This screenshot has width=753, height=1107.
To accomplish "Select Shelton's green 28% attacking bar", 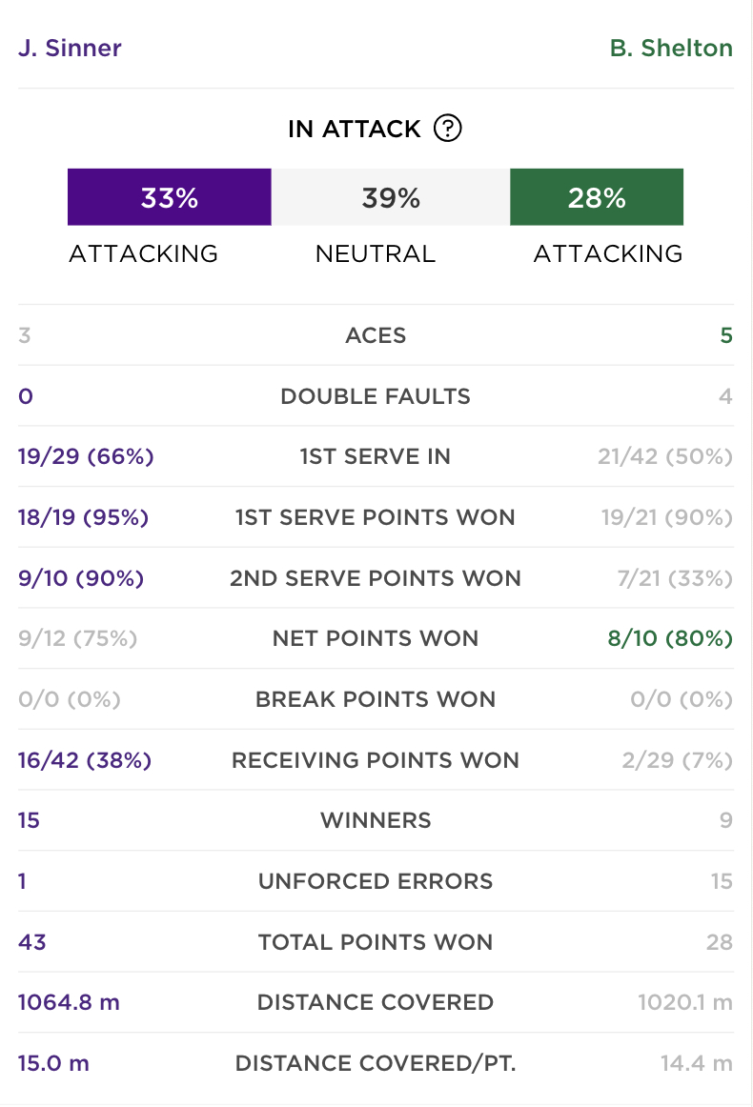I will [597, 197].
